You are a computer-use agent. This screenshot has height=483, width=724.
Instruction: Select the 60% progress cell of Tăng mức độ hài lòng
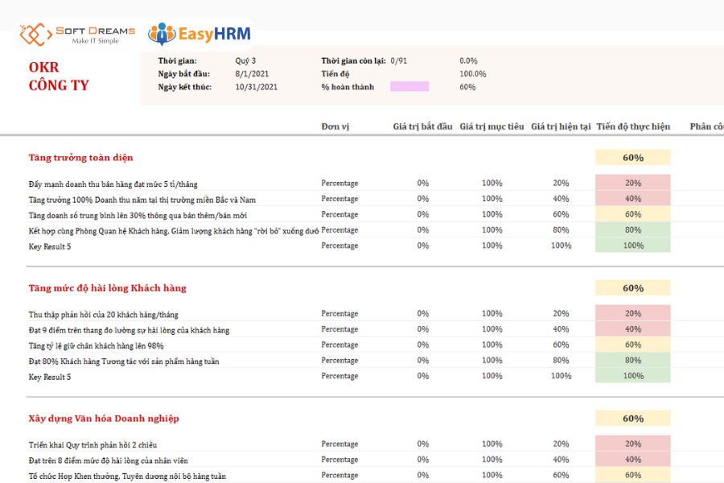pos(632,287)
